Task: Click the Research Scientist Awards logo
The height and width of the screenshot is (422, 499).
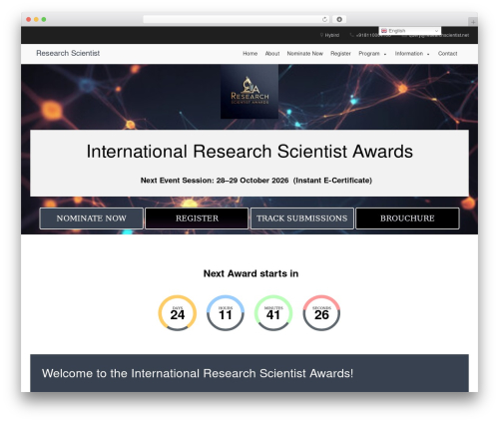Action: [249, 91]
